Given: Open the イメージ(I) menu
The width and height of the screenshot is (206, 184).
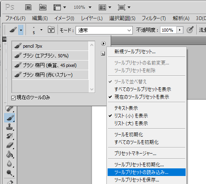Looking at the screenshot, I should click(64, 18).
